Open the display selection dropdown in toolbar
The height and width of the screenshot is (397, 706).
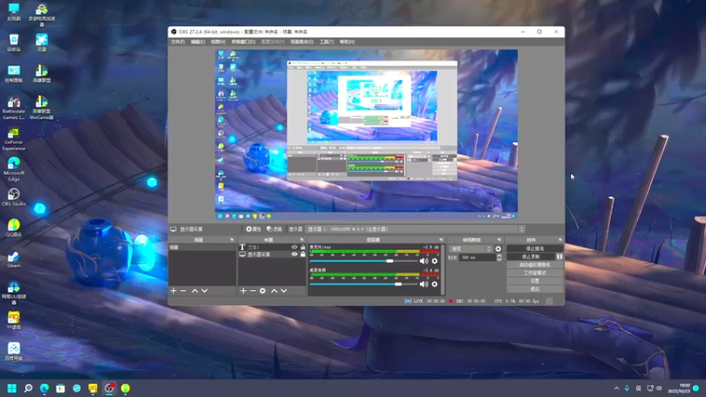pyautogui.click(x=415, y=229)
